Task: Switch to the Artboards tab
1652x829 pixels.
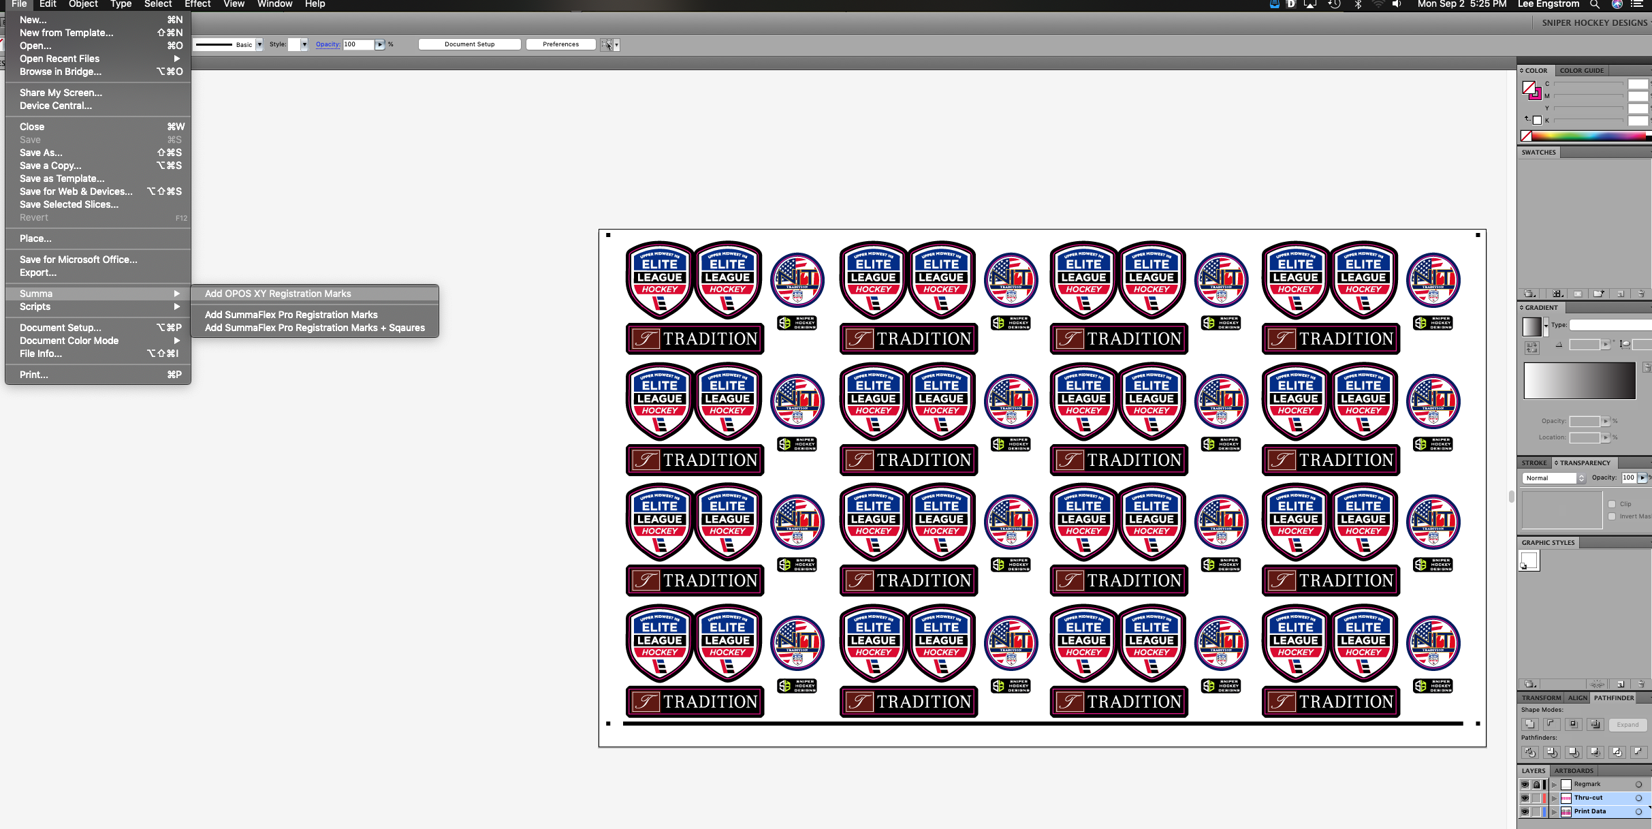Action: [x=1574, y=771]
